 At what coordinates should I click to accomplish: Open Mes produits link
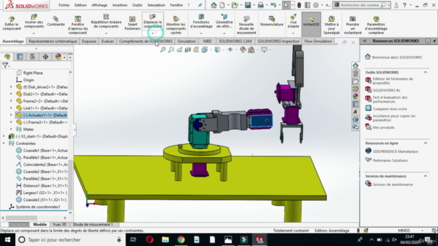[383, 128]
